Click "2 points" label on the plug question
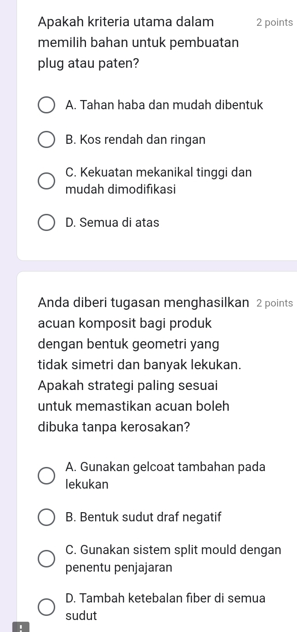 (x=274, y=23)
